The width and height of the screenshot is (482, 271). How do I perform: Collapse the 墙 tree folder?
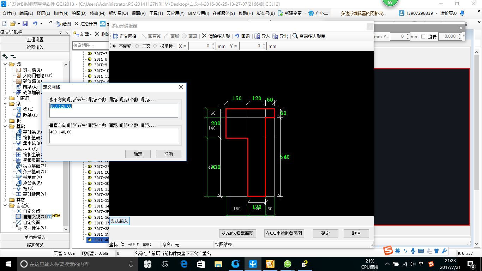pyautogui.click(x=5, y=64)
